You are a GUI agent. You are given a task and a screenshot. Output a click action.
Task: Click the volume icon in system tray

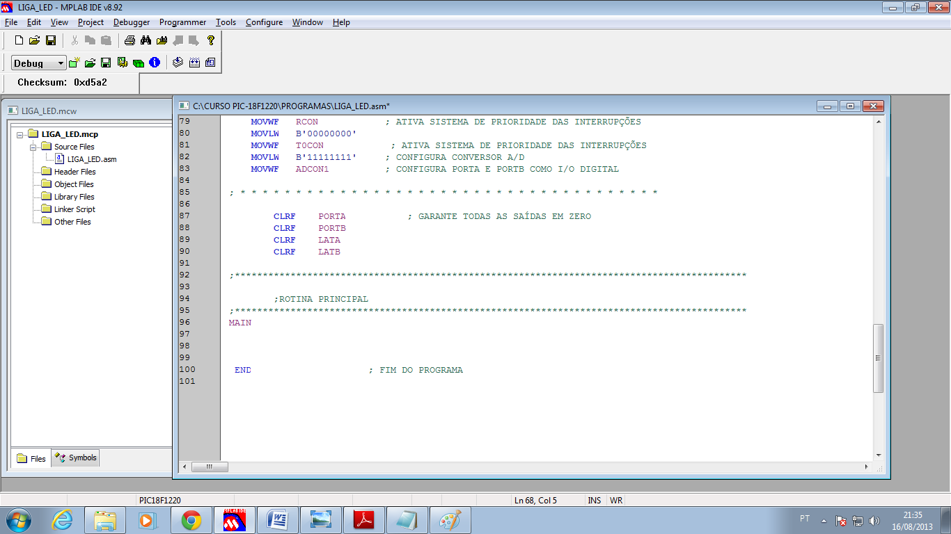point(874,520)
